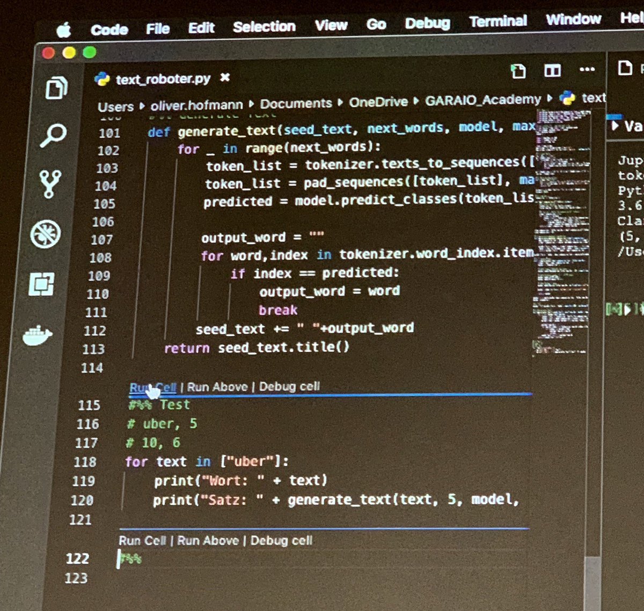This screenshot has width=644, height=611.
Task: Click the file icon in the right panel tab
Action: (x=625, y=68)
